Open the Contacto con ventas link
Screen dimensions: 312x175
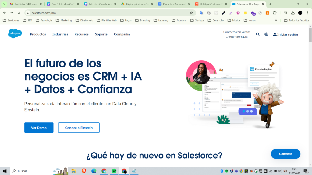pyautogui.click(x=237, y=32)
